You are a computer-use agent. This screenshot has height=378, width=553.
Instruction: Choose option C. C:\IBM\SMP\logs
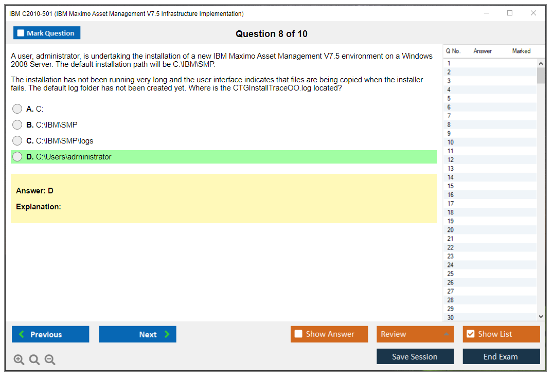17,141
